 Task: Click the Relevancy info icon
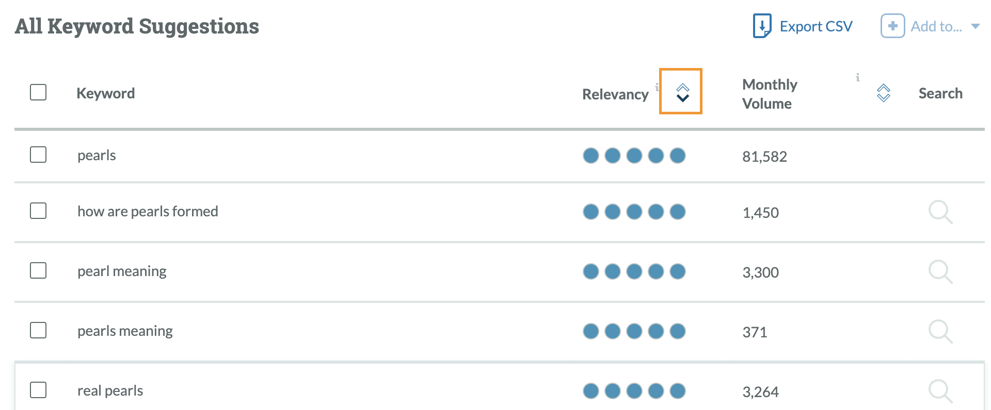pos(657,87)
